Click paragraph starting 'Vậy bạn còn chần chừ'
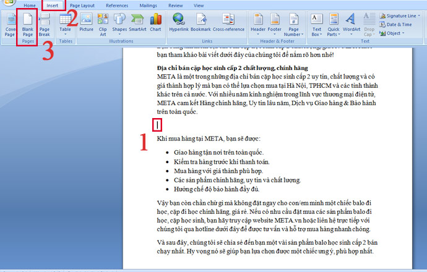Screen dimensions: 427x272 (264, 216)
